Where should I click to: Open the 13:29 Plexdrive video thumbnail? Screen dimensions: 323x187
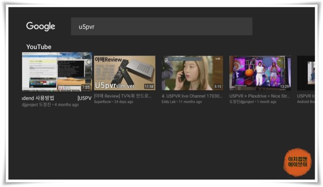click(260, 73)
